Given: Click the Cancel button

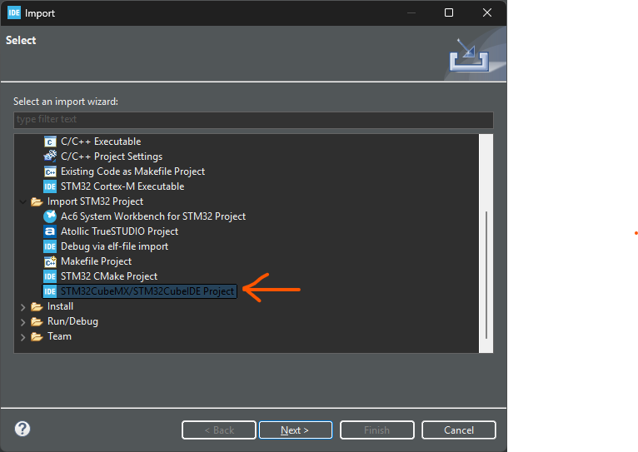Looking at the screenshot, I should (x=459, y=430).
